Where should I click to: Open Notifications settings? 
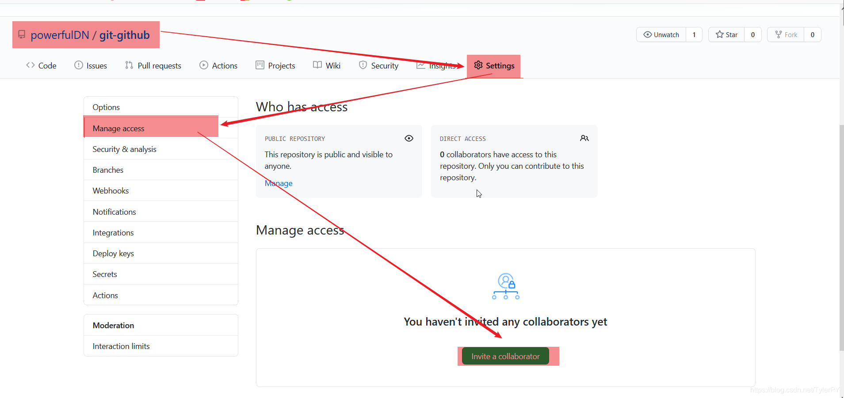tap(161, 212)
